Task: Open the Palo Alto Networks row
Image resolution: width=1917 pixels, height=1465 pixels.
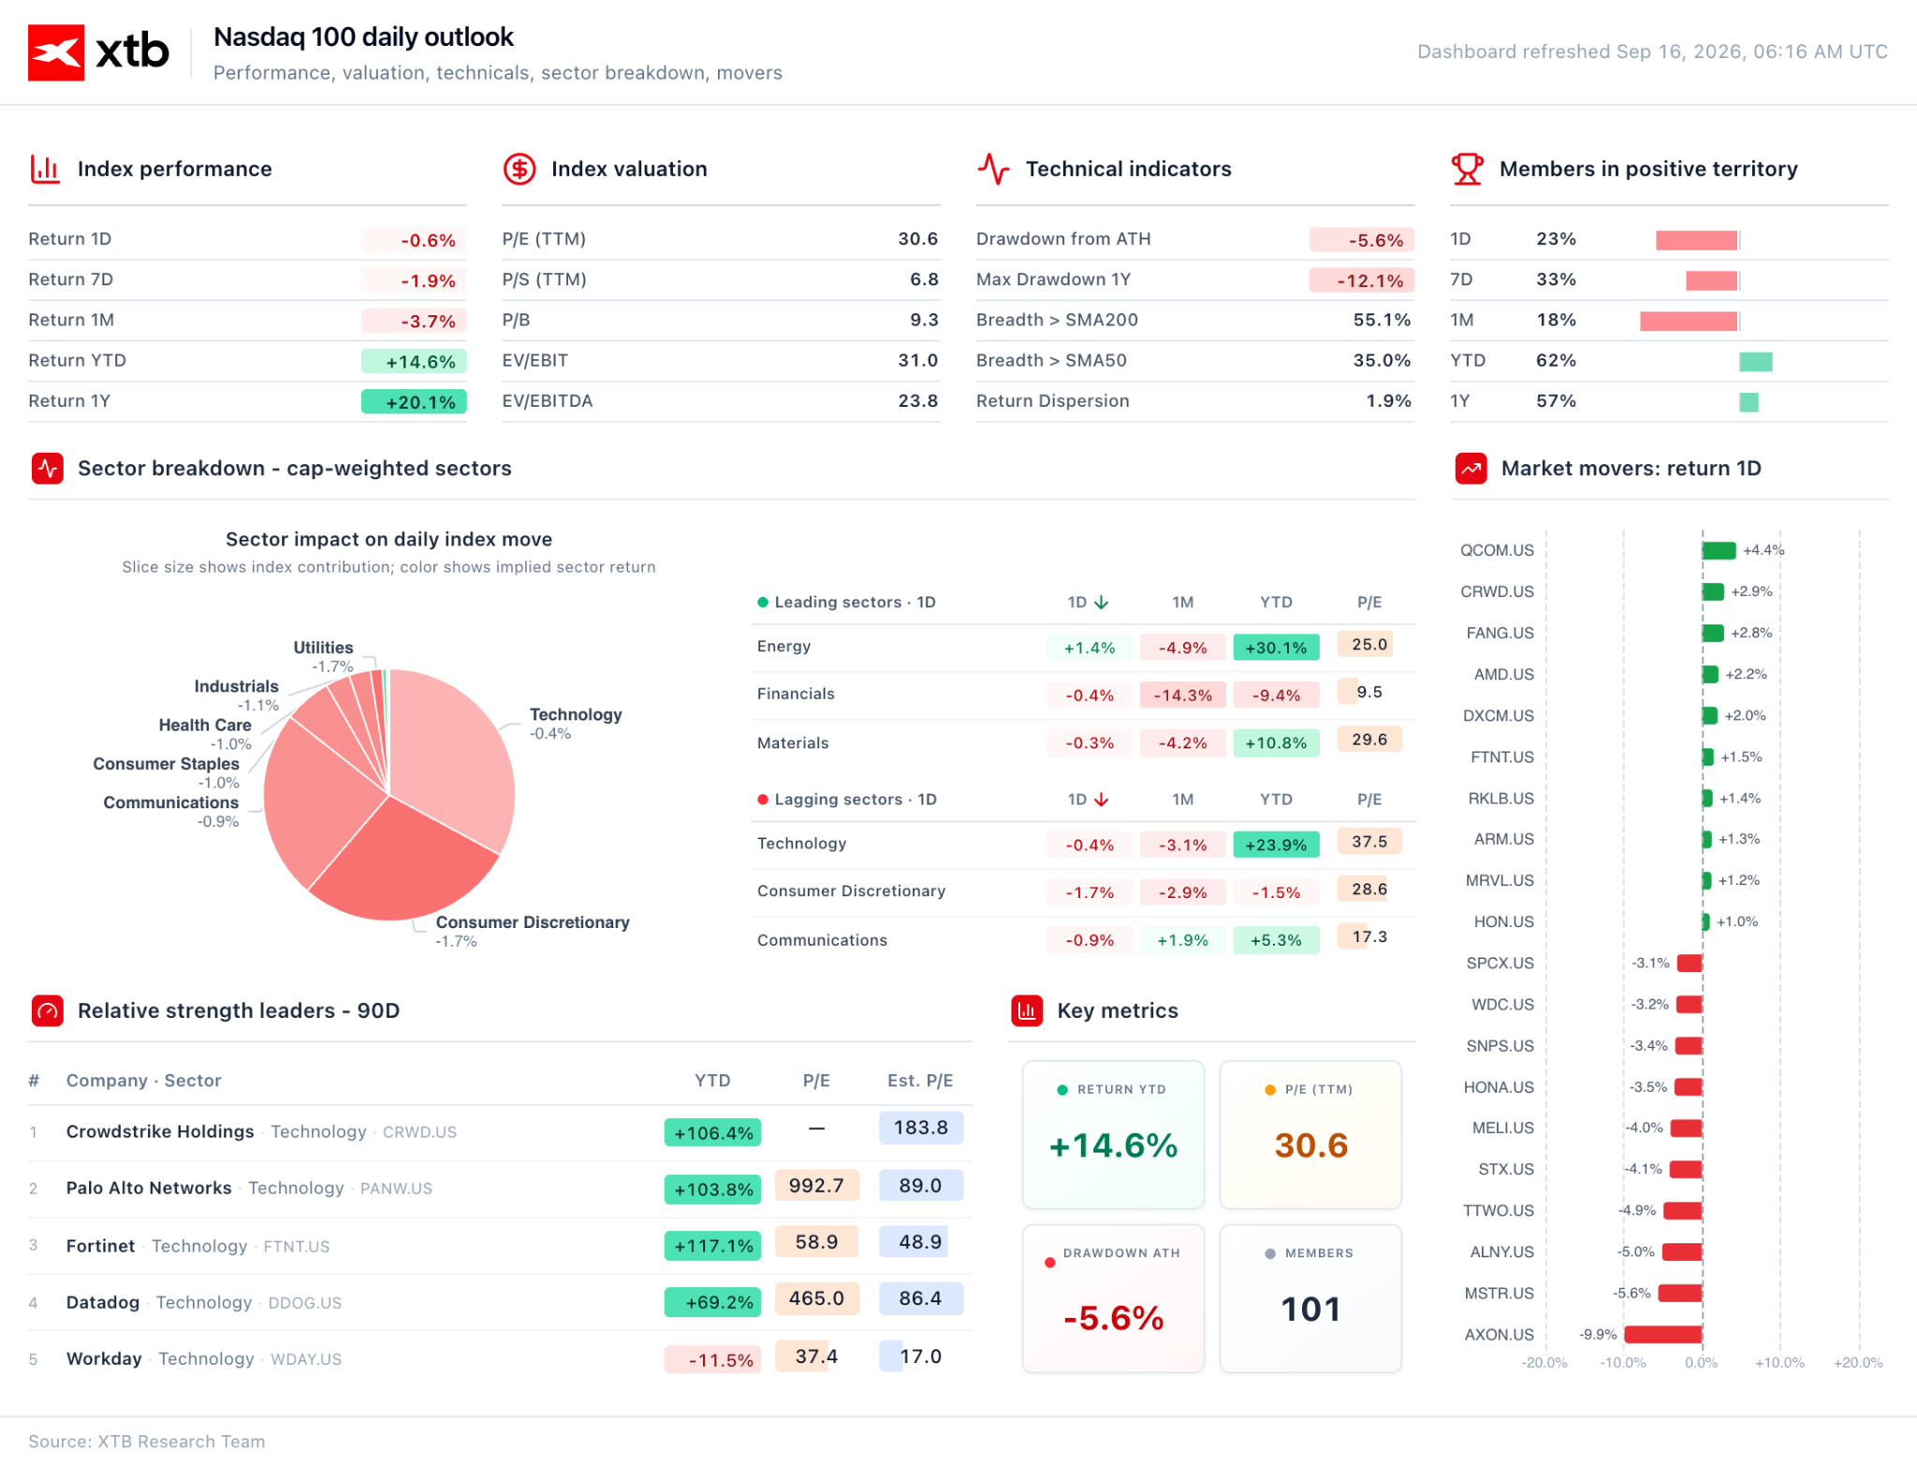Action: 500,1189
